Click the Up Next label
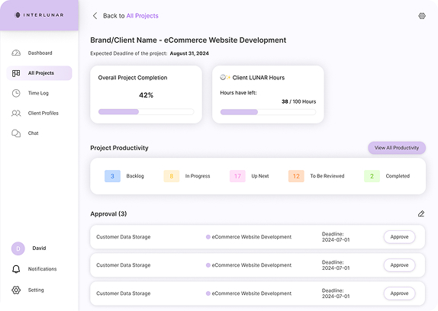 tap(260, 176)
